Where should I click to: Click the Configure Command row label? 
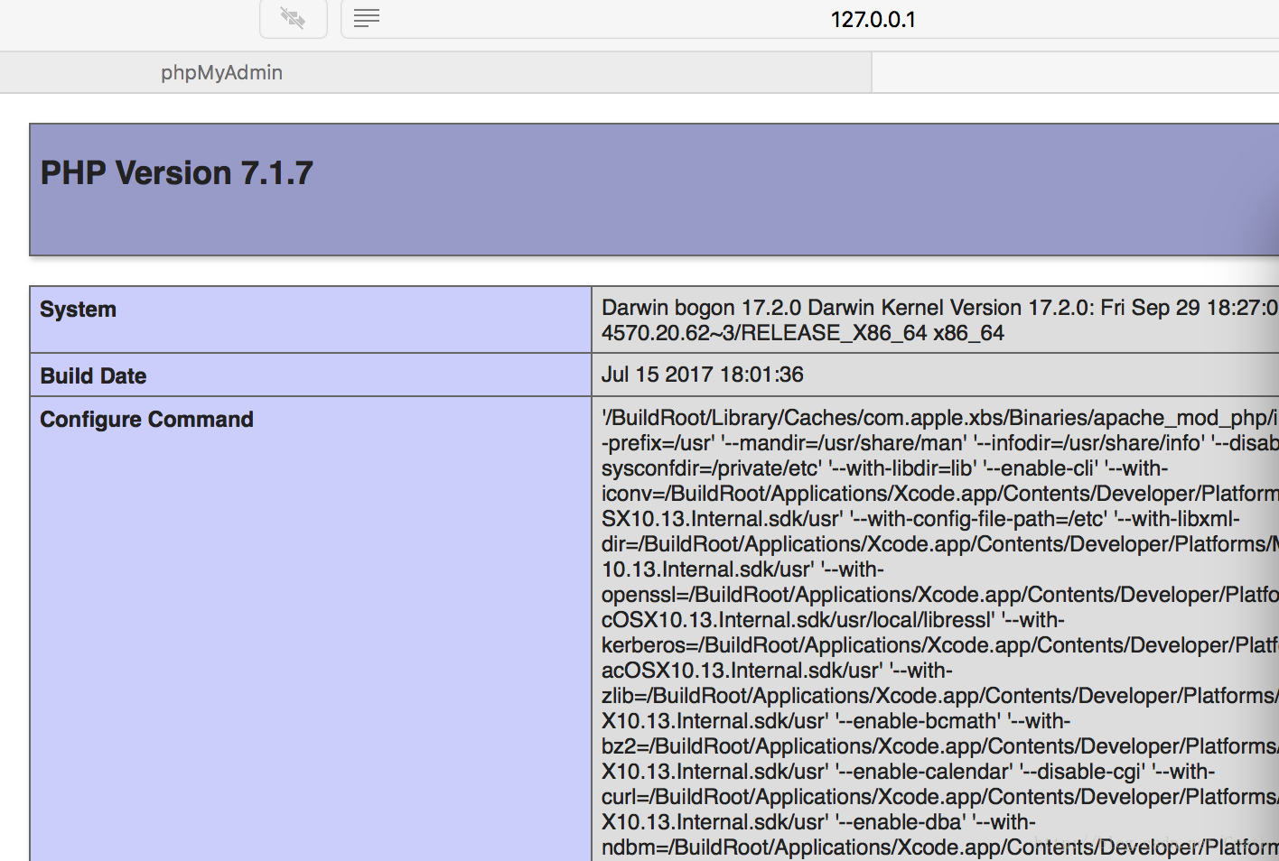click(147, 420)
